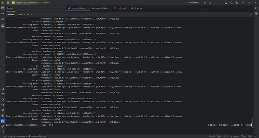Viewport: 259px width, 138px height.
Task: Click era5_cffwis_wx_database breadcrumb in status bar
Action: tap(13, 137)
